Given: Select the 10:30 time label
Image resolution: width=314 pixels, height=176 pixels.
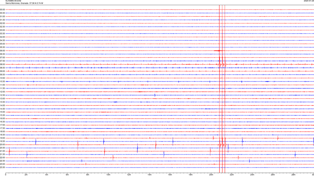Looking at the screenshot, I should (x=2, y=81).
